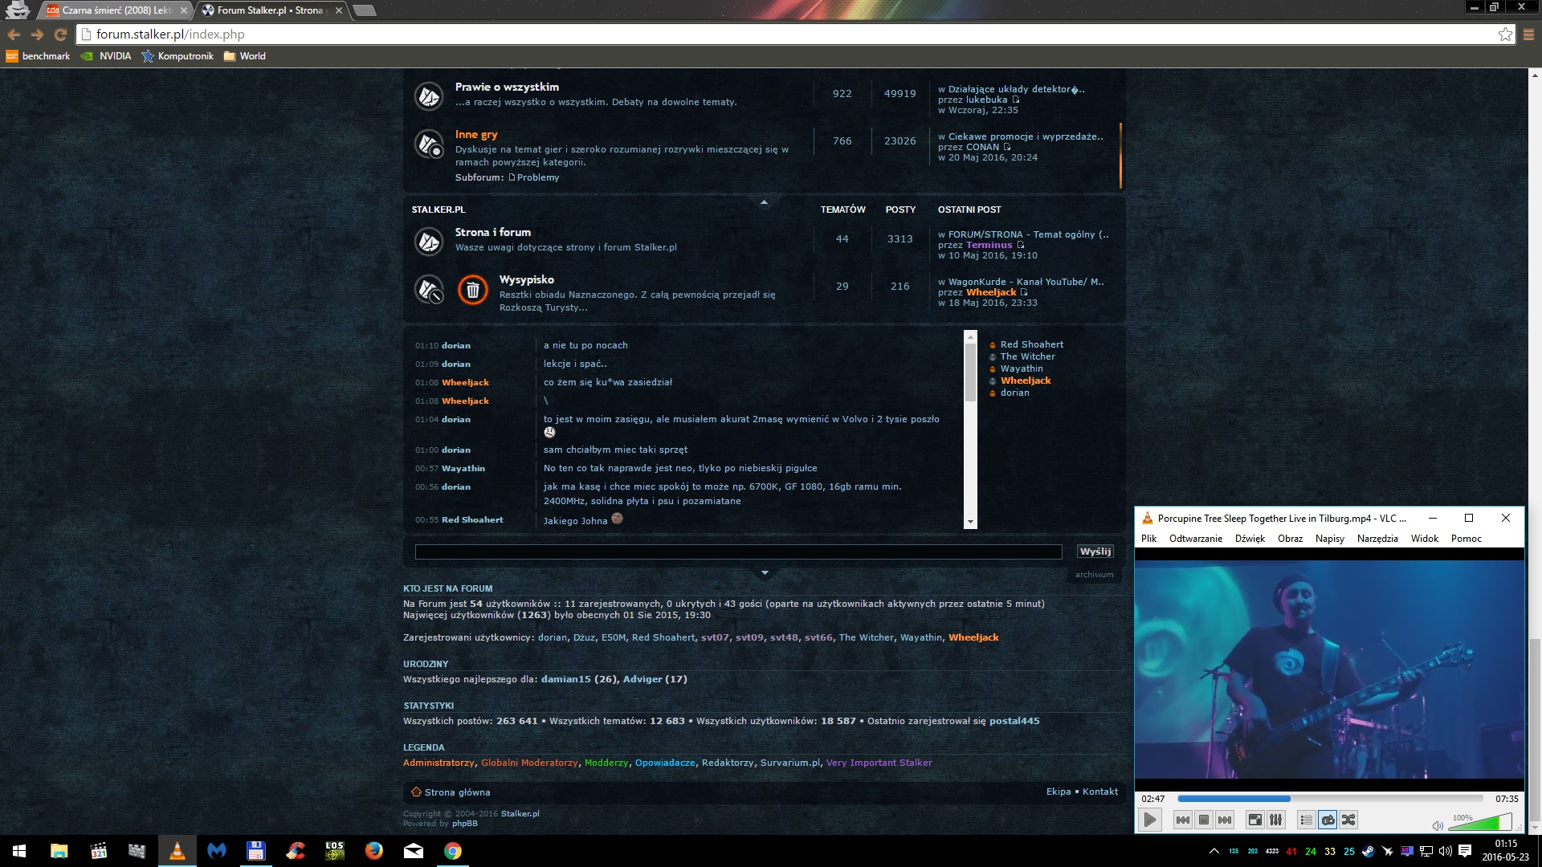This screenshot has height=867, width=1542.
Task: View latest post by lukebuka icon
Action: tap(1015, 100)
